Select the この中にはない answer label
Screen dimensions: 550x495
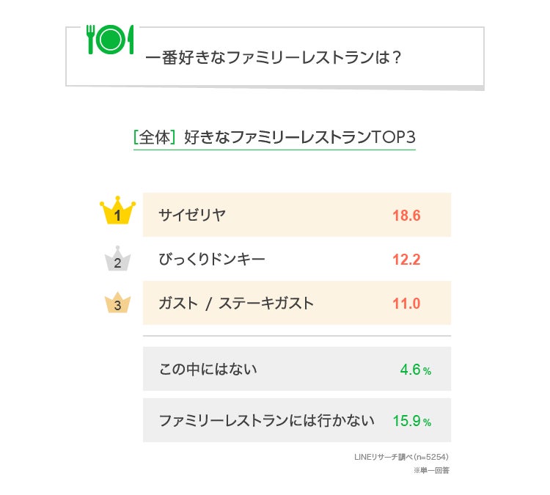(208, 369)
